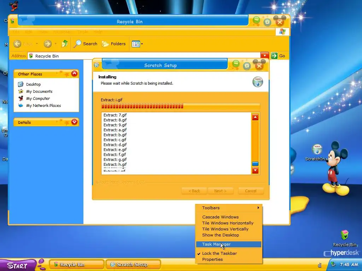Click the magnifier icon on Search button
Image resolution: width=362 pixels, height=271 pixels.
click(x=77, y=44)
